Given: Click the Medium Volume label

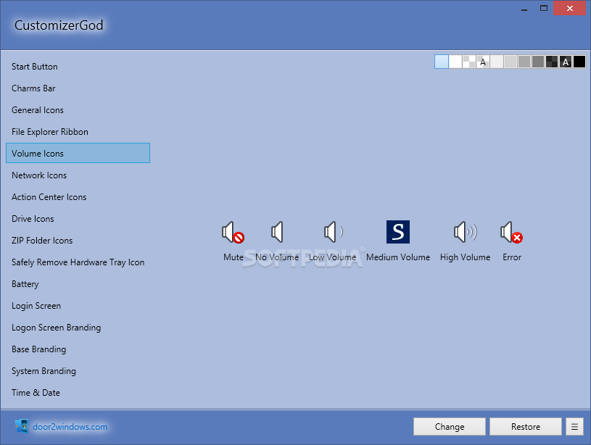Looking at the screenshot, I should (x=398, y=257).
